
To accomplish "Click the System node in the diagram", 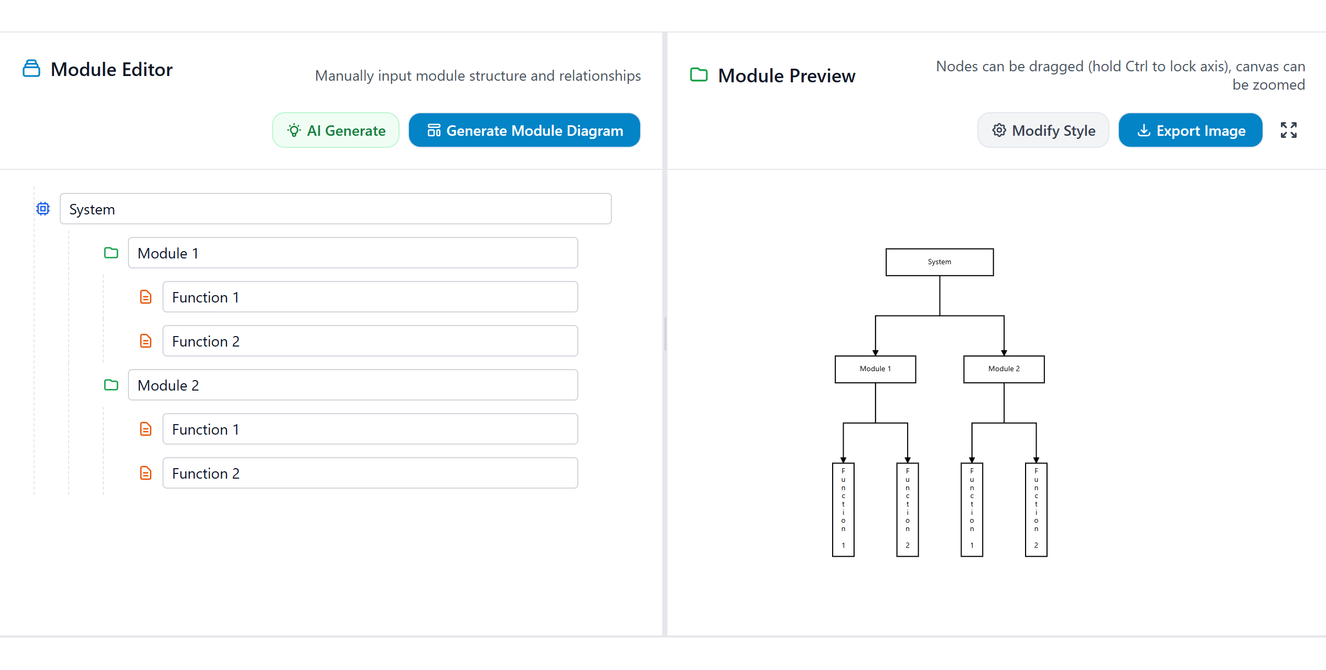I will coord(939,262).
